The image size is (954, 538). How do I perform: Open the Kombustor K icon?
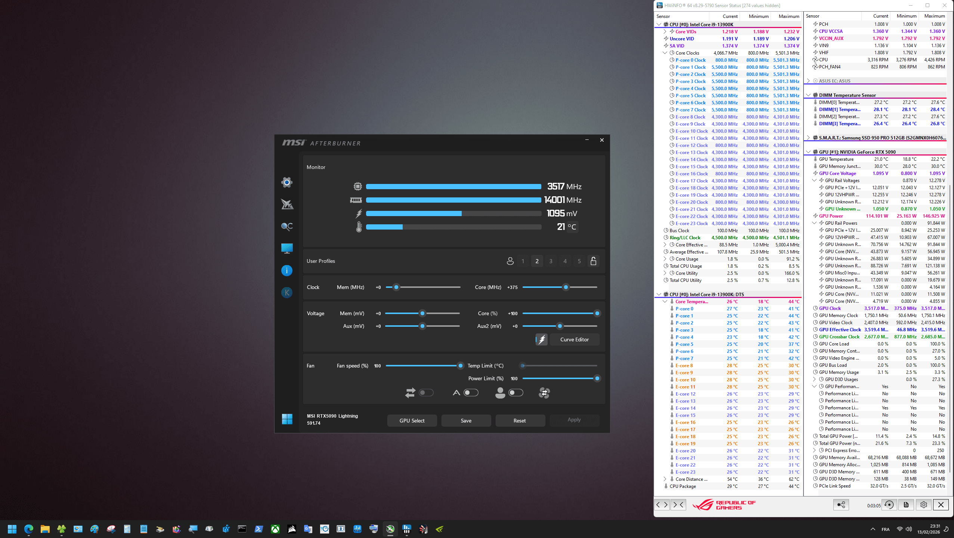[x=286, y=292]
